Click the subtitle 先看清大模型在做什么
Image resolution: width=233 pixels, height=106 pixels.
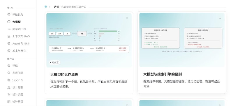point(74,7)
